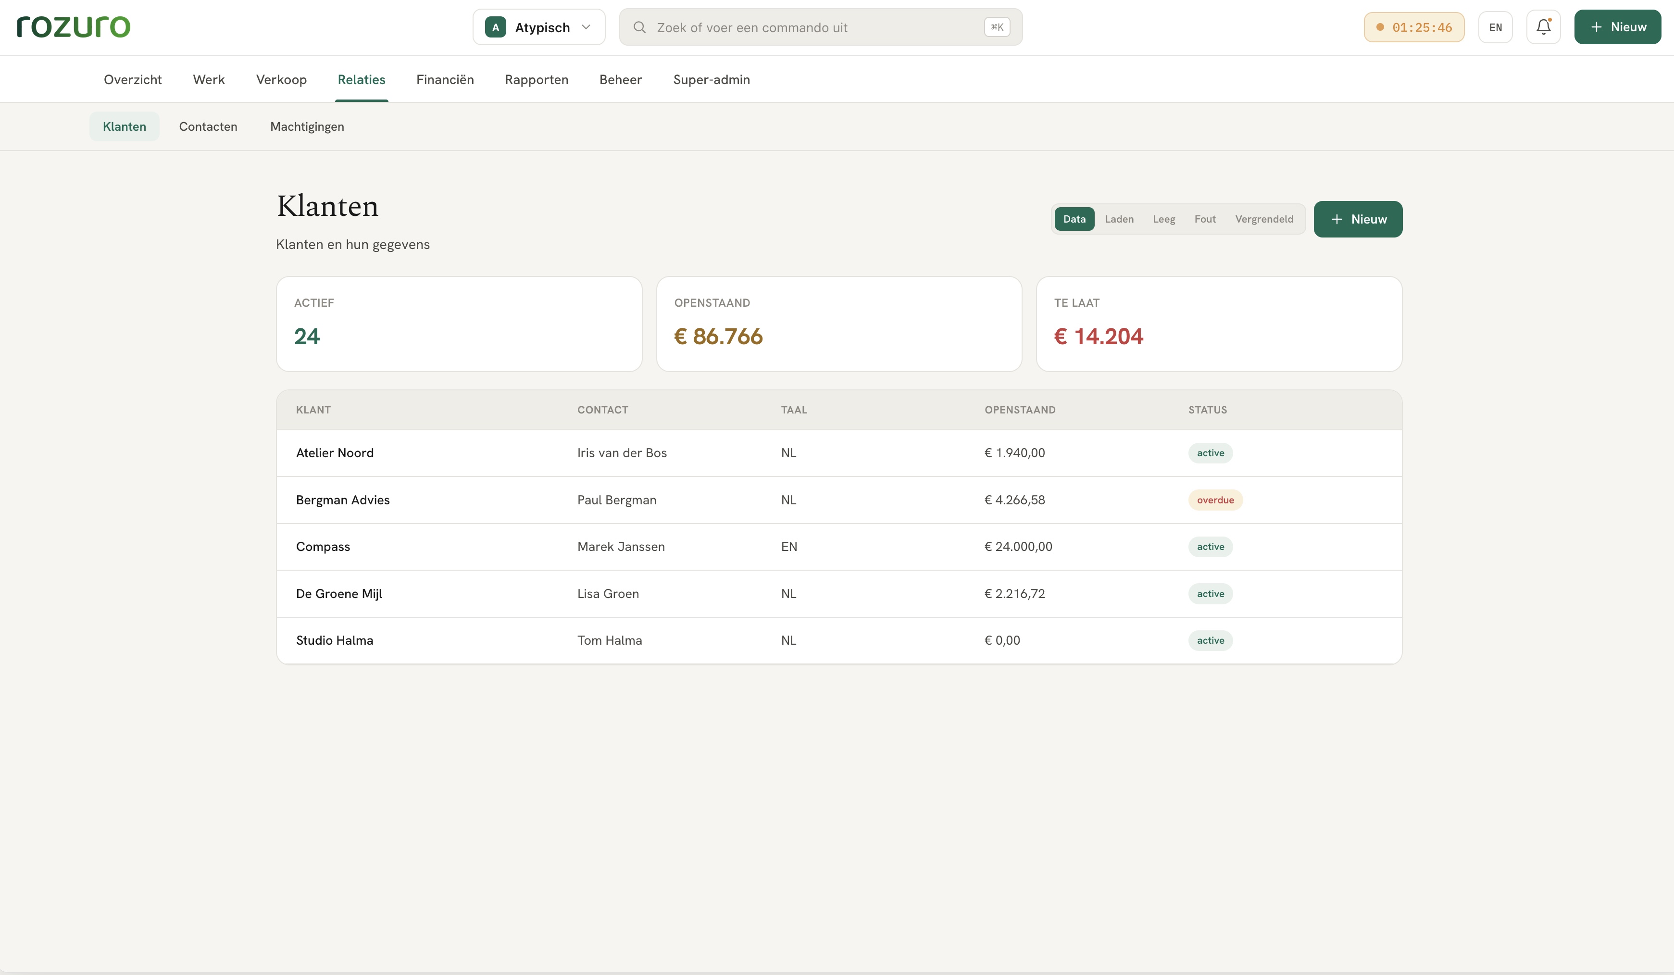
Task: Click the Openstaand € 86.766 card
Action: pyautogui.click(x=839, y=324)
